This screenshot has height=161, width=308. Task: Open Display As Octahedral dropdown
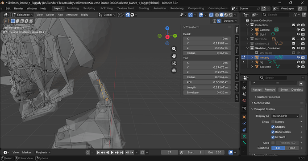pos(285,116)
